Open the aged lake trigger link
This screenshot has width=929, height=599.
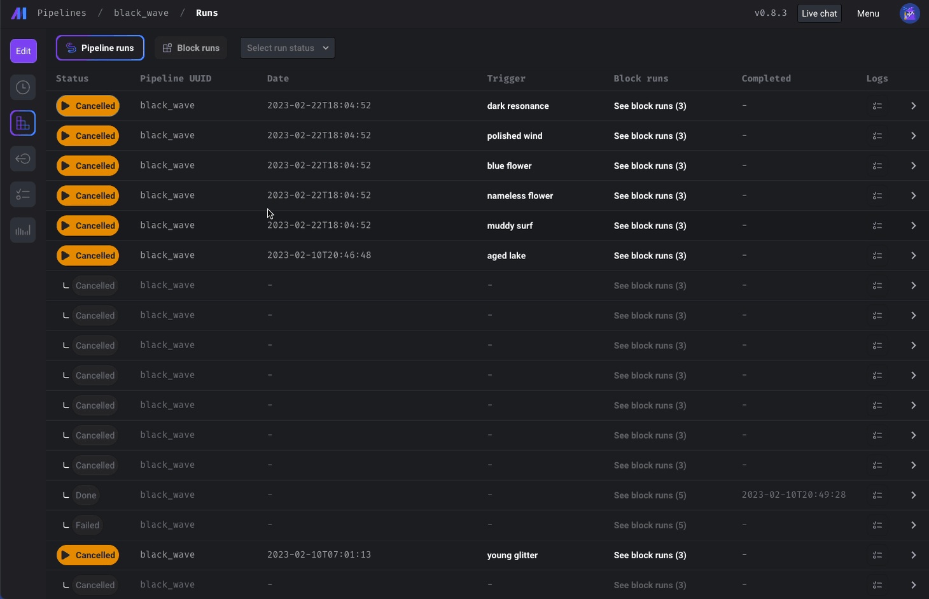pyautogui.click(x=506, y=255)
